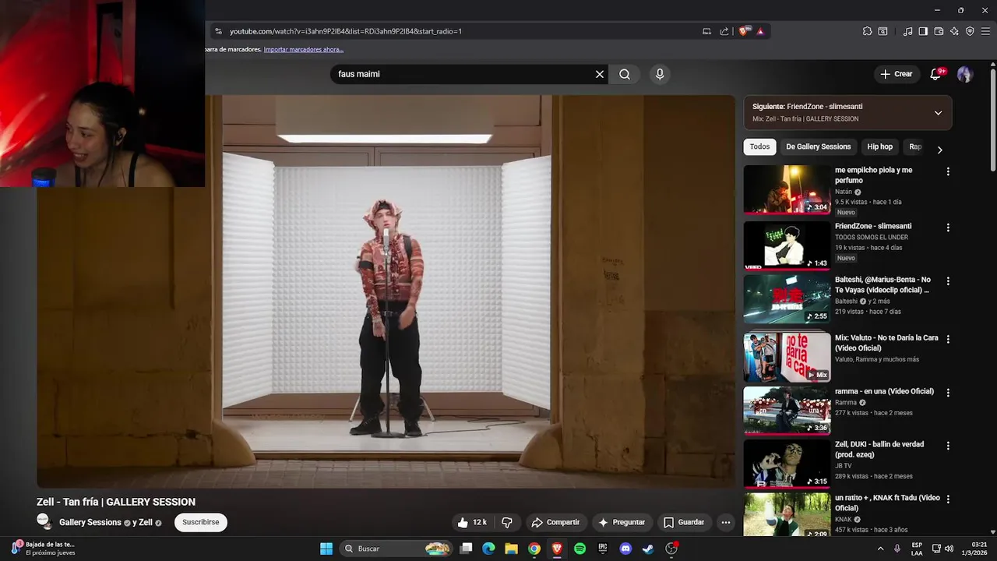The height and width of the screenshot is (561, 997).
Task: Click the Windows taskbar 'Buscar' search box
Action: (x=396, y=549)
